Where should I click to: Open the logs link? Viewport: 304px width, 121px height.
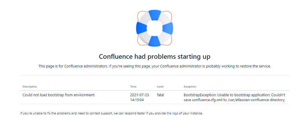172,113
